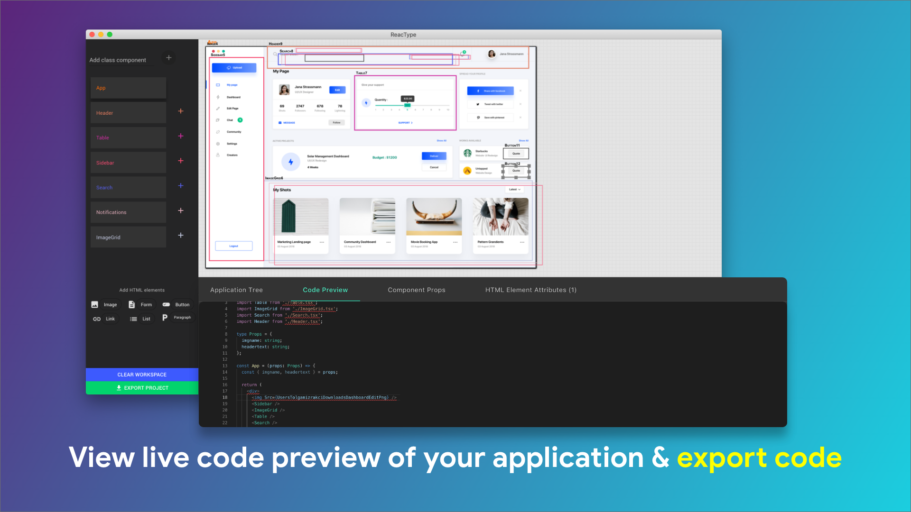The width and height of the screenshot is (911, 512).
Task: Click Settings gear icon in the mockup sidebar
Action: (218, 144)
